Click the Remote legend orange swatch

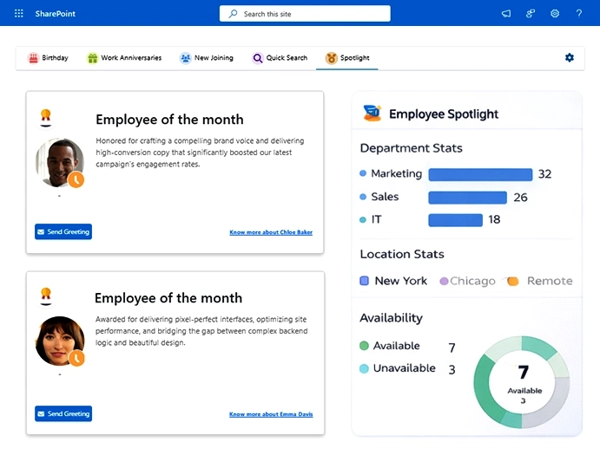click(x=512, y=281)
